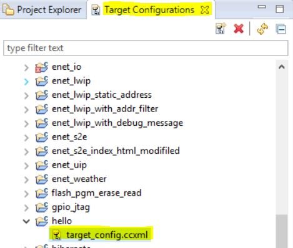Click the enet_weather project folder icon
This screenshot has width=293, height=248.
(x=42, y=179)
